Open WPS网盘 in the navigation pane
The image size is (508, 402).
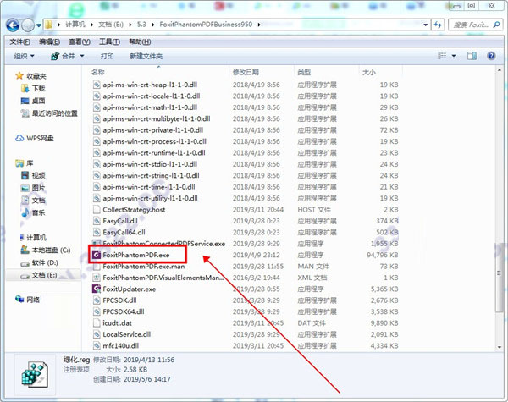[35, 138]
